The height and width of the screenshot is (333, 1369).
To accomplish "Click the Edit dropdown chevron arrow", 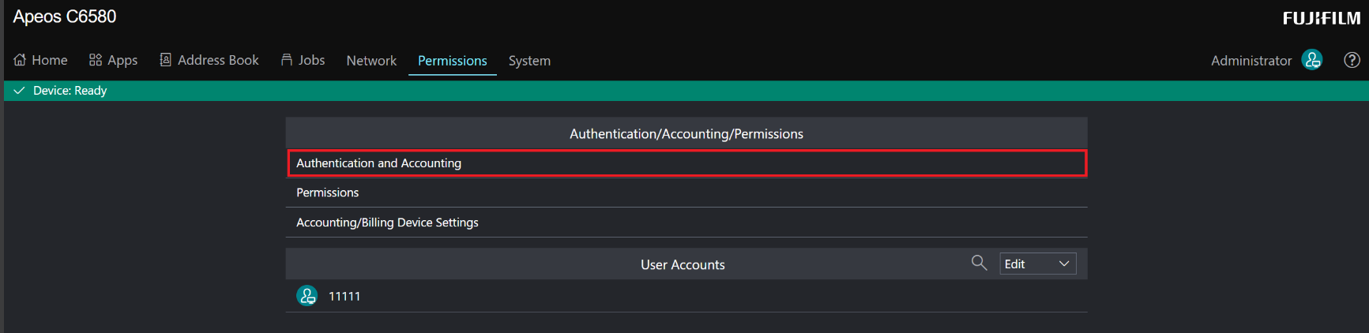I will coord(1064,264).
